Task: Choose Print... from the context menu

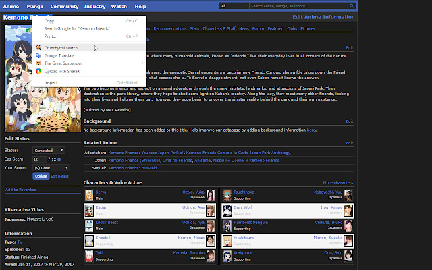Action: [89, 36]
